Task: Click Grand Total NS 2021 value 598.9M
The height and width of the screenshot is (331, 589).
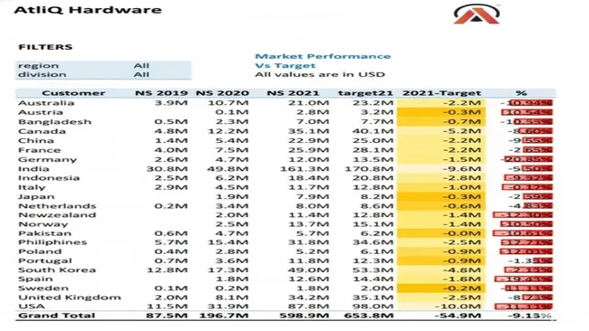Action: click(304, 316)
